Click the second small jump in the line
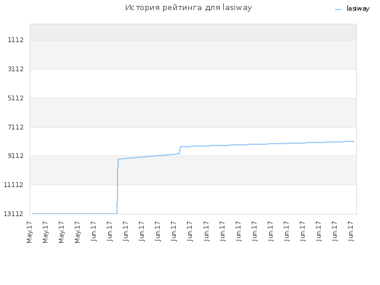 (180, 150)
